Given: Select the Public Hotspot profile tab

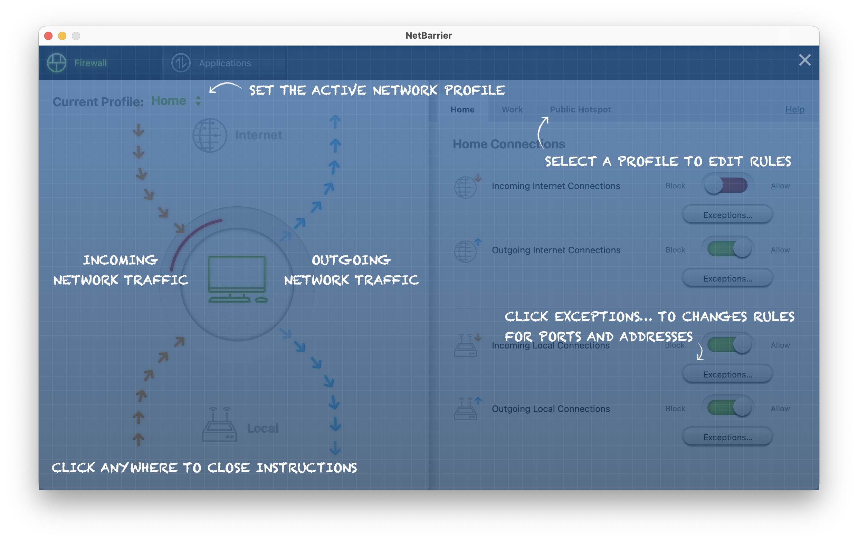Looking at the screenshot, I should click(x=580, y=110).
